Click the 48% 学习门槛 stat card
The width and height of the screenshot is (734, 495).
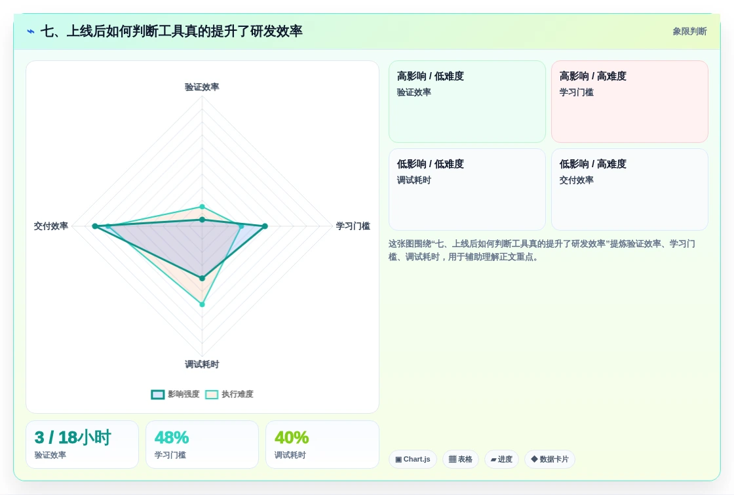pyautogui.click(x=203, y=445)
